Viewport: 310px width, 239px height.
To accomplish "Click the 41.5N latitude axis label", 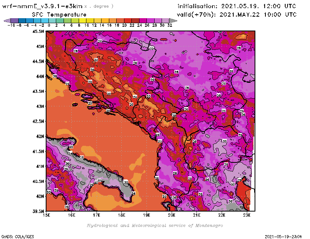I will (38, 151).
